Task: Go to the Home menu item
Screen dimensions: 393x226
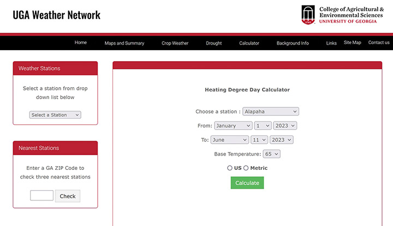Action: (81, 43)
